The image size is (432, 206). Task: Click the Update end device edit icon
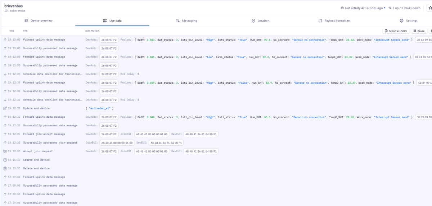tap(5, 108)
